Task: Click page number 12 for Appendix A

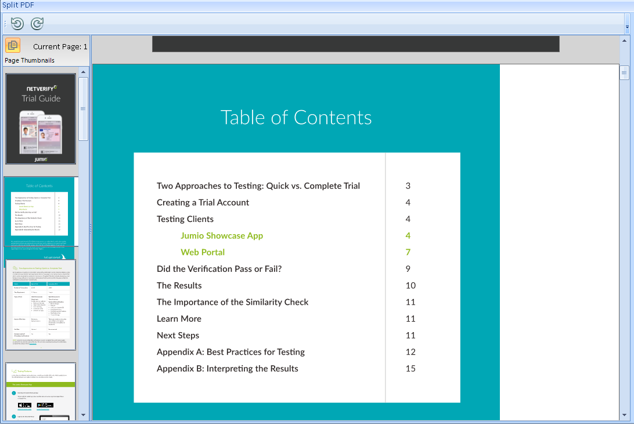Action: coord(410,352)
